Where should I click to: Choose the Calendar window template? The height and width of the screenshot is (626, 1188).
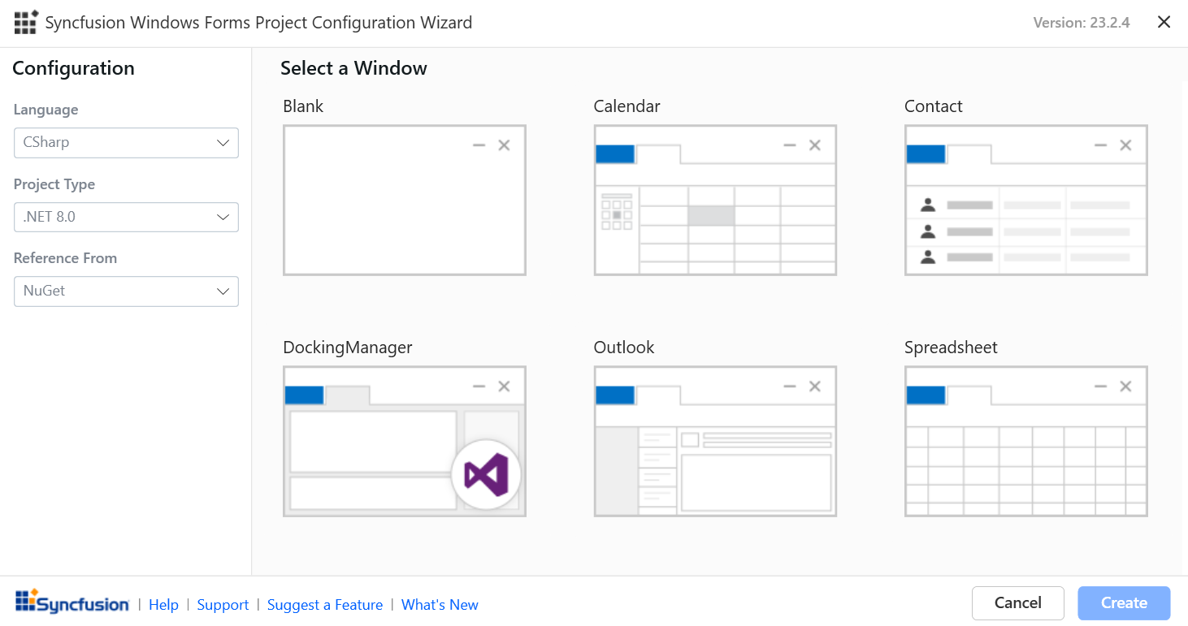pyautogui.click(x=715, y=201)
